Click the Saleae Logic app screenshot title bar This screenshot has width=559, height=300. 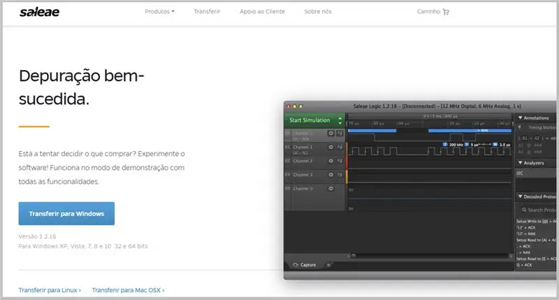pyautogui.click(x=420, y=106)
